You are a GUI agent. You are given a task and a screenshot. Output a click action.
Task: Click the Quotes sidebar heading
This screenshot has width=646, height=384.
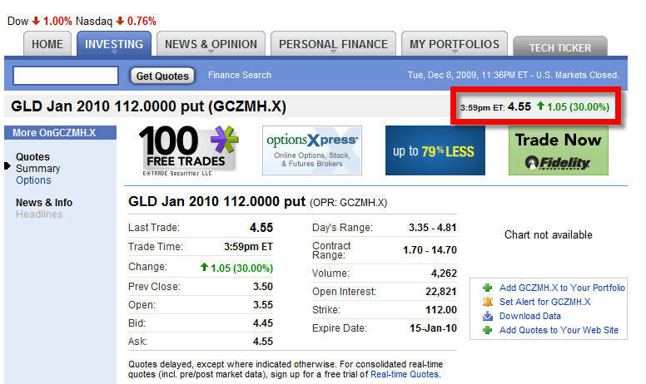(x=32, y=156)
